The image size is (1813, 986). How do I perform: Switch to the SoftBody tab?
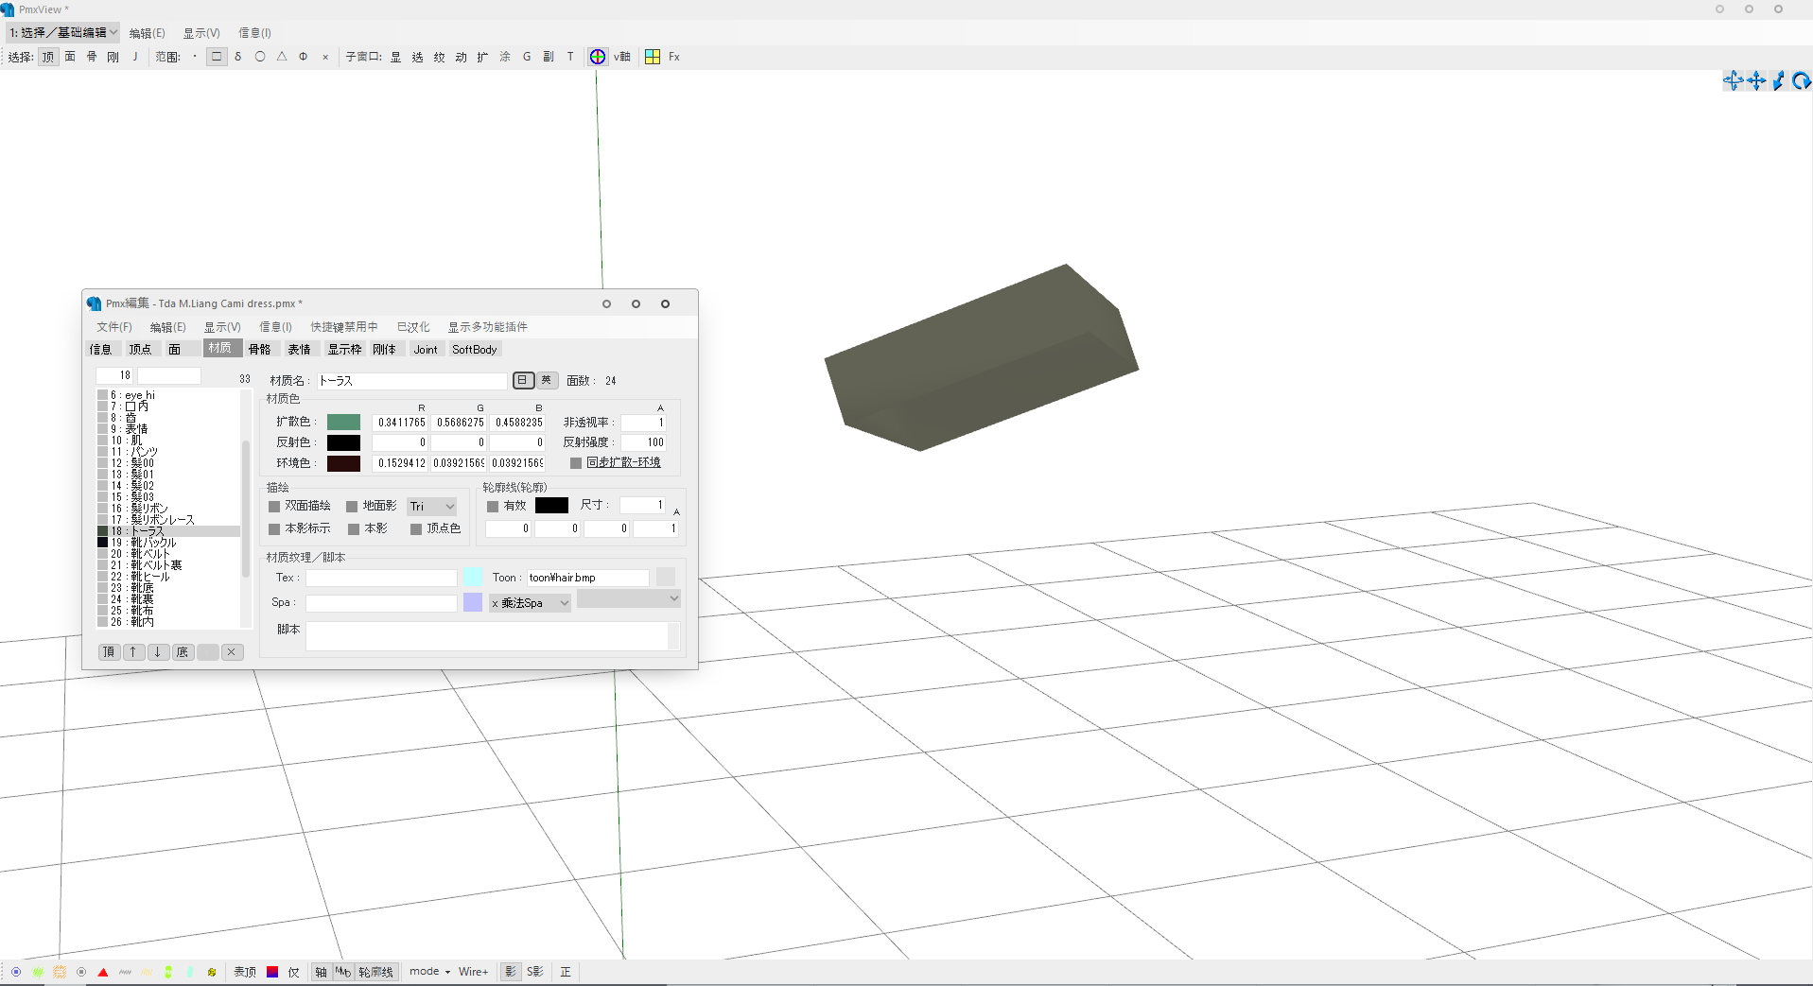[474, 350]
